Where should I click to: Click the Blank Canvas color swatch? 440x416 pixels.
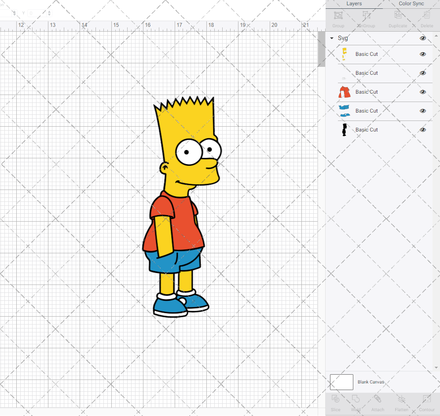coord(341,382)
